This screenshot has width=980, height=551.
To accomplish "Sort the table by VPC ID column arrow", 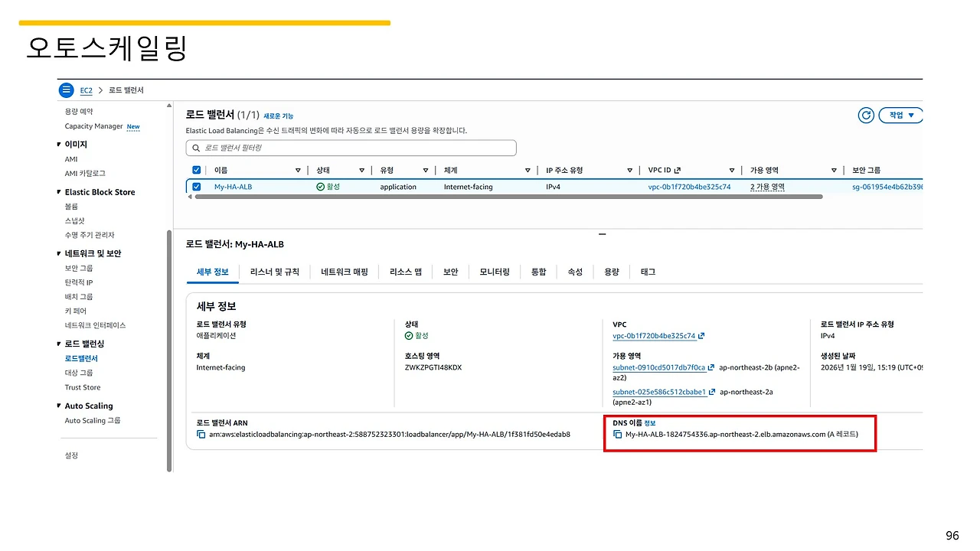I will pyautogui.click(x=732, y=171).
